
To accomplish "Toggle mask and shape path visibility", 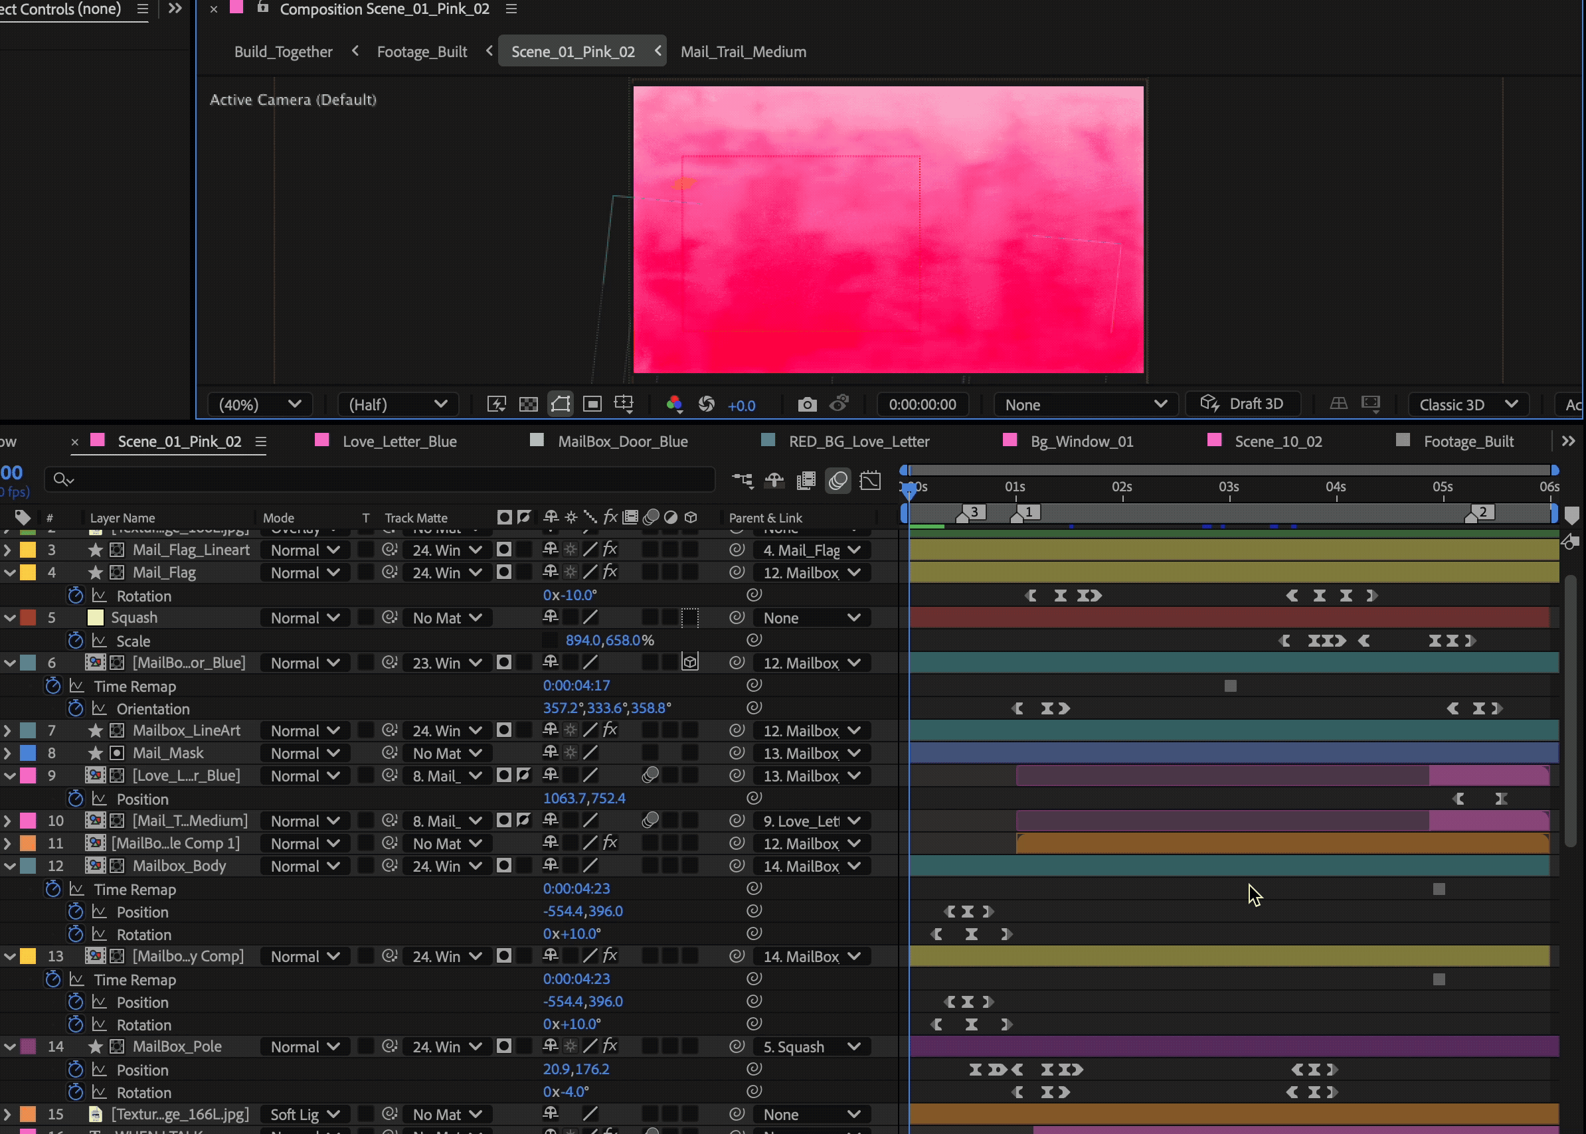I will tap(560, 404).
